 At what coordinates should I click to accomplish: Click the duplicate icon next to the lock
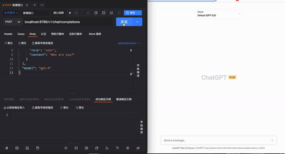tap(96, 13)
